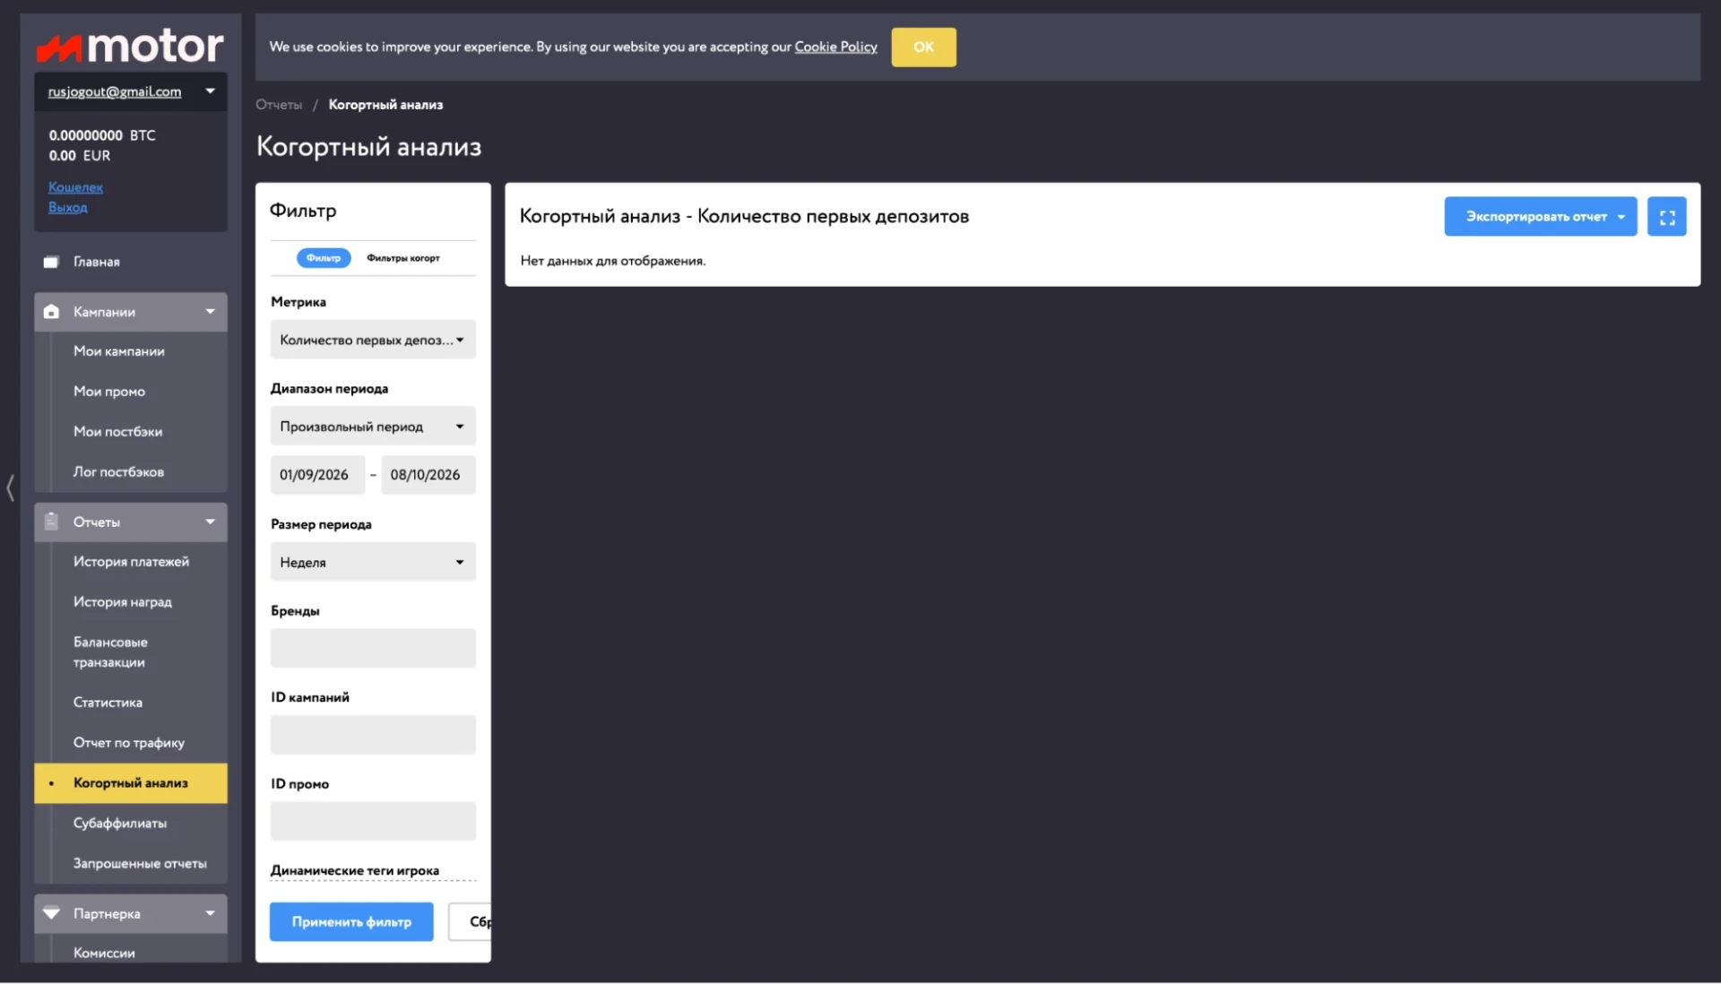Click Применить фильтр button

click(351, 922)
